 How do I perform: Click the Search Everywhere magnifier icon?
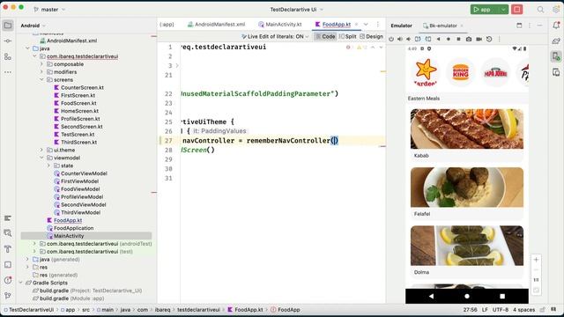[x=540, y=10]
